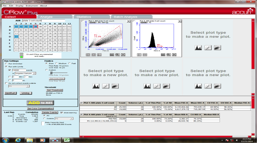The height and width of the screenshot is (143, 257).
Task: Select the rectangle gate tool under Plot 1
Action: 93,55
